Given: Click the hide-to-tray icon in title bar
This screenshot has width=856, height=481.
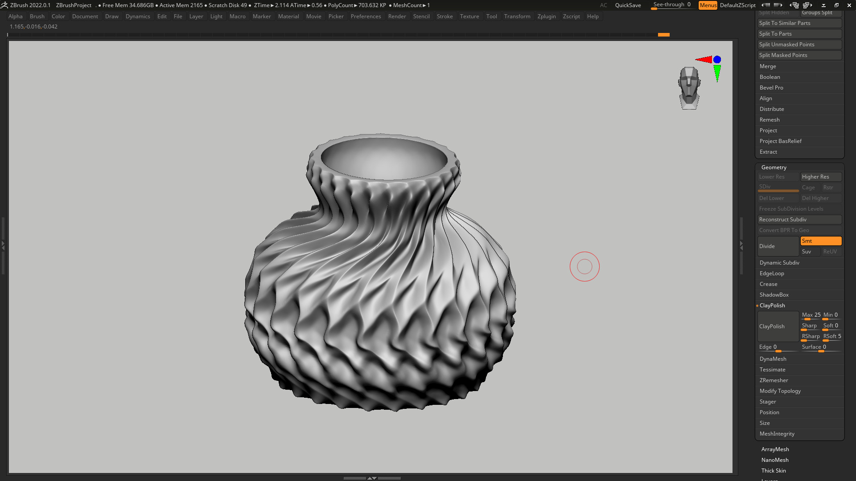Looking at the screenshot, I should pos(823,5).
